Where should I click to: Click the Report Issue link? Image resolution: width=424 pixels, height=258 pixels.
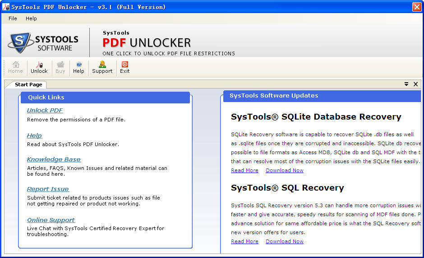click(x=48, y=189)
